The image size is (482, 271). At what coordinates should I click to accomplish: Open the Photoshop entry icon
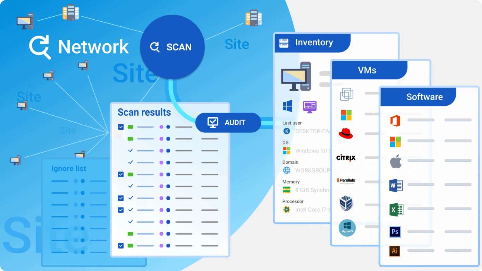[395, 232]
